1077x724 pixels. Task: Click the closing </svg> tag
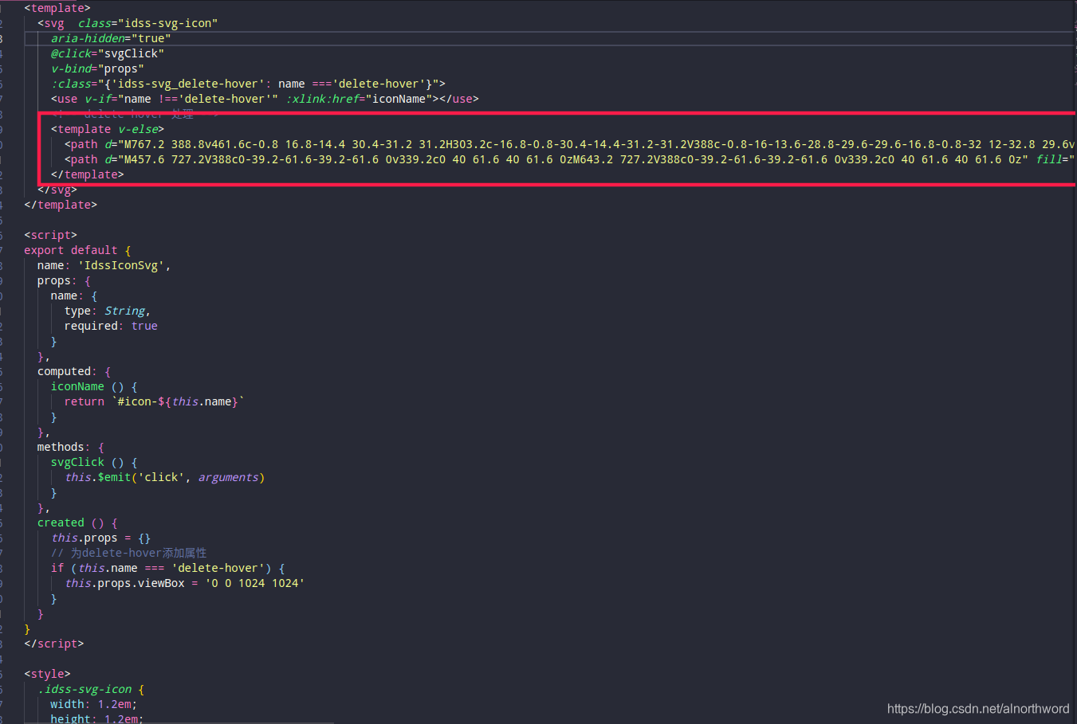click(x=57, y=190)
